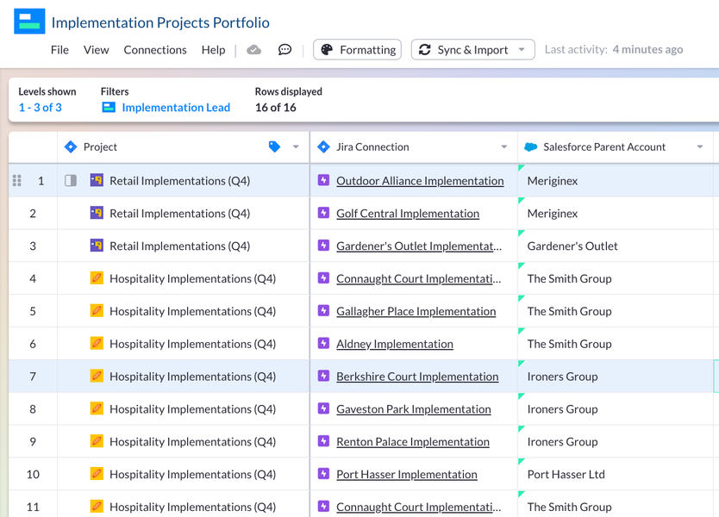Click The Smith Group cell in row 4
The height and width of the screenshot is (517, 719).
(616, 278)
